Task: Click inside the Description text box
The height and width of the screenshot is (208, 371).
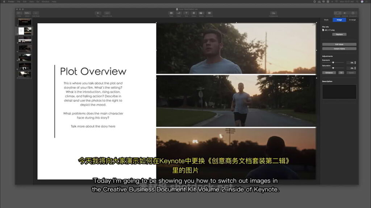Action: pyautogui.click(x=339, y=92)
